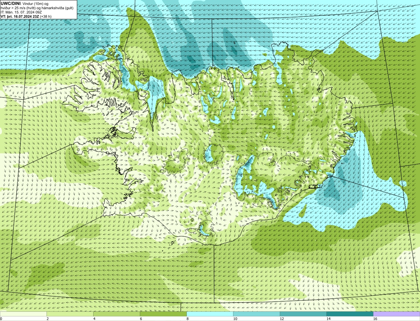Click the legend label "8"

tap(187, 319)
